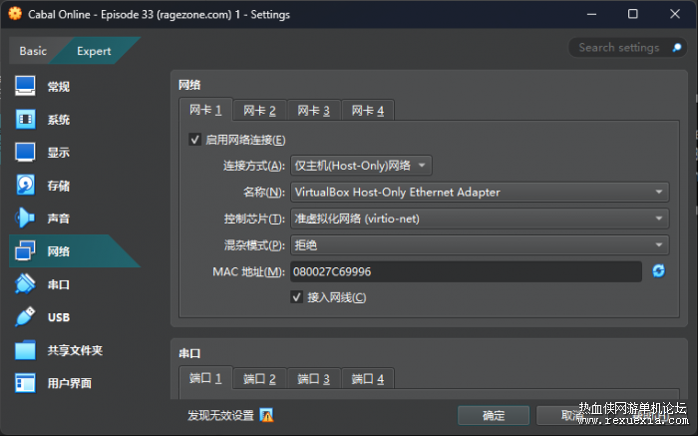Open the 系统 (System) chip icon
698x436 pixels.
(x=25, y=119)
